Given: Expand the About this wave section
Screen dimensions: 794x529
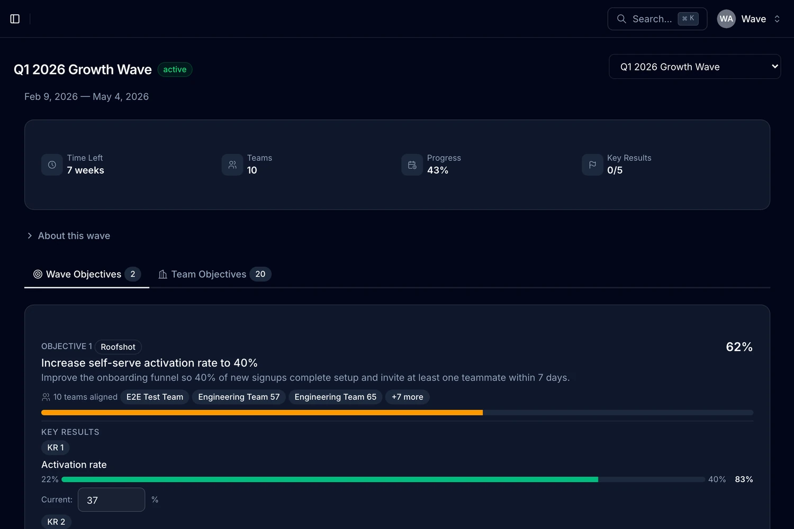Looking at the screenshot, I should pyautogui.click(x=69, y=236).
